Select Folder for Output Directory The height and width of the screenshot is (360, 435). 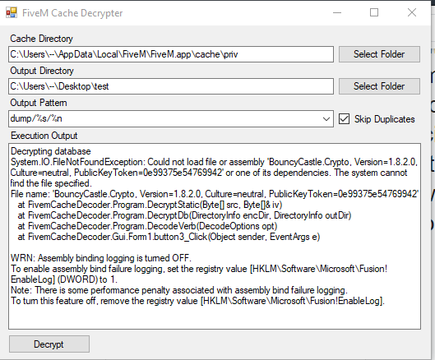[379, 86]
